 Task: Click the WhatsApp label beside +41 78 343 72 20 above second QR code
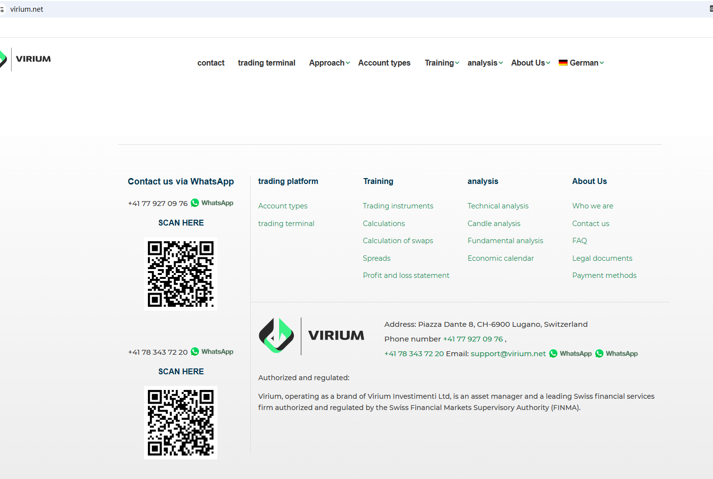217,352
